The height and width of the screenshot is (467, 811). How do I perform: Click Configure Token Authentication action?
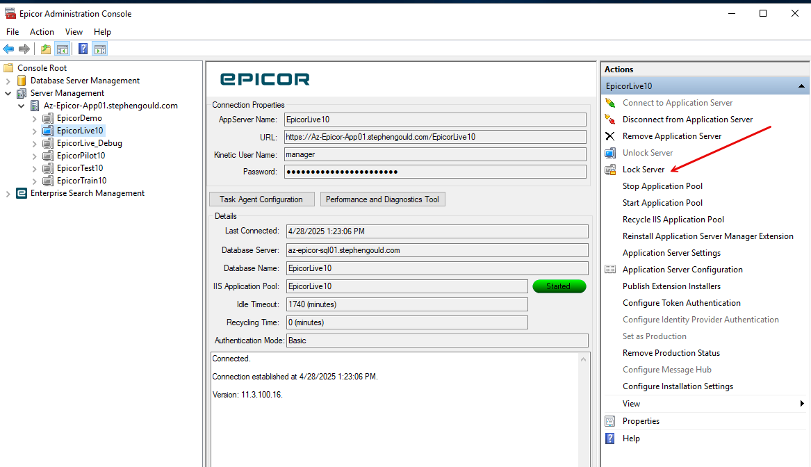point(682,303)
